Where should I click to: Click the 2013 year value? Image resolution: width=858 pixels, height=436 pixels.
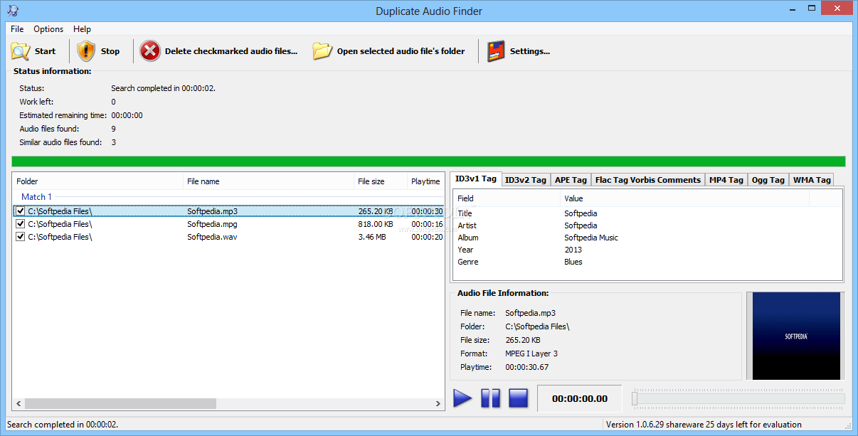573,250
